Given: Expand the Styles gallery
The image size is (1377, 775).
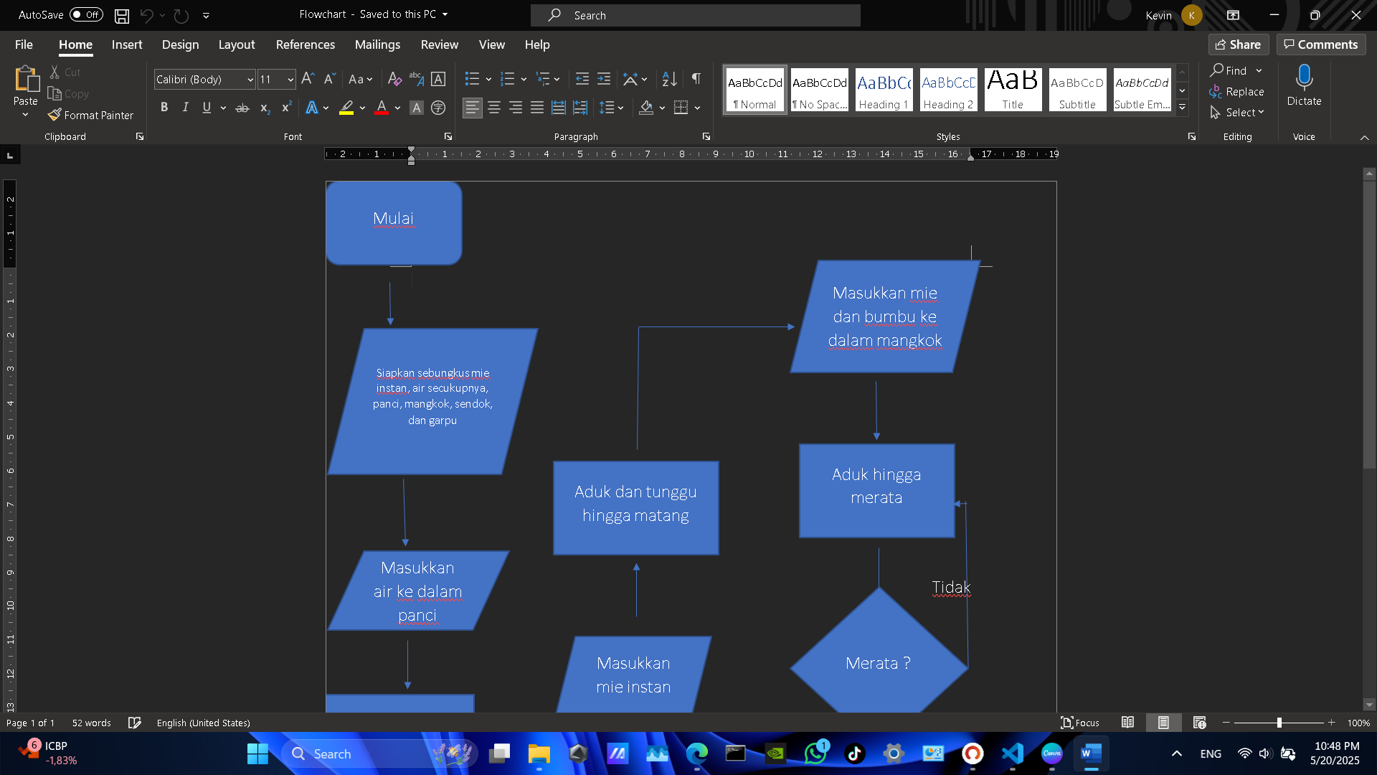Looking at the screenshot, I should (1183, 108).
